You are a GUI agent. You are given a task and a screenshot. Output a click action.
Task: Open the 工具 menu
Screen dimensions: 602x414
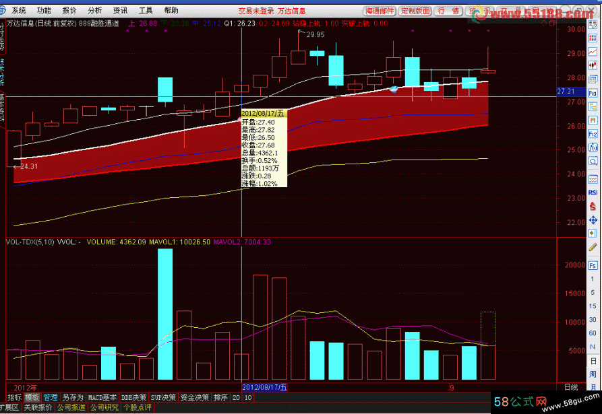[146, 10]
